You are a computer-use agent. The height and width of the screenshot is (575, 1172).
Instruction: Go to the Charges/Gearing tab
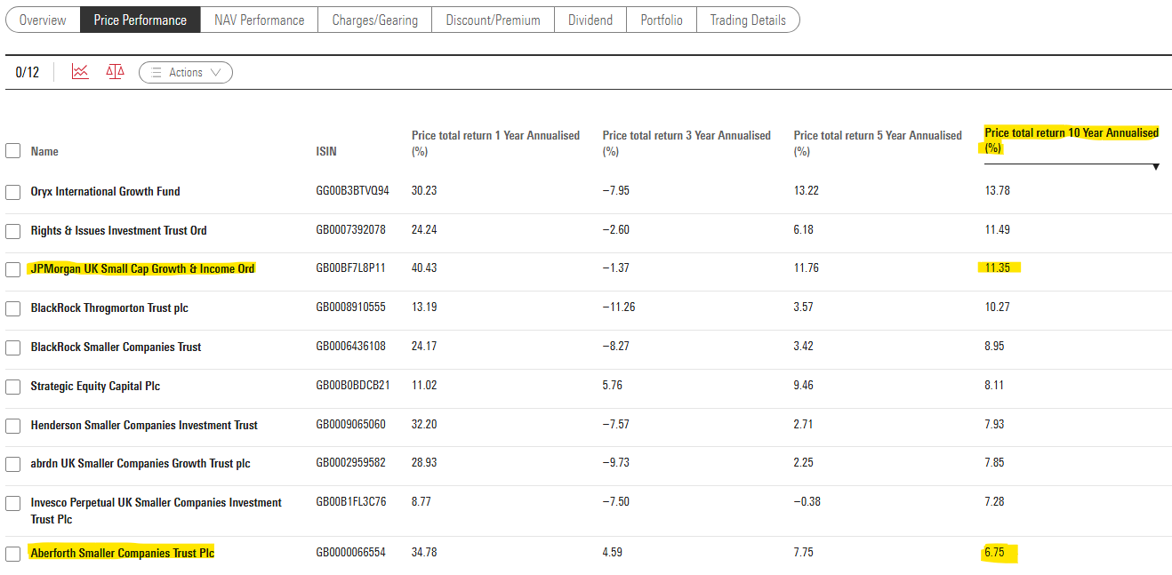click(375, 20)
